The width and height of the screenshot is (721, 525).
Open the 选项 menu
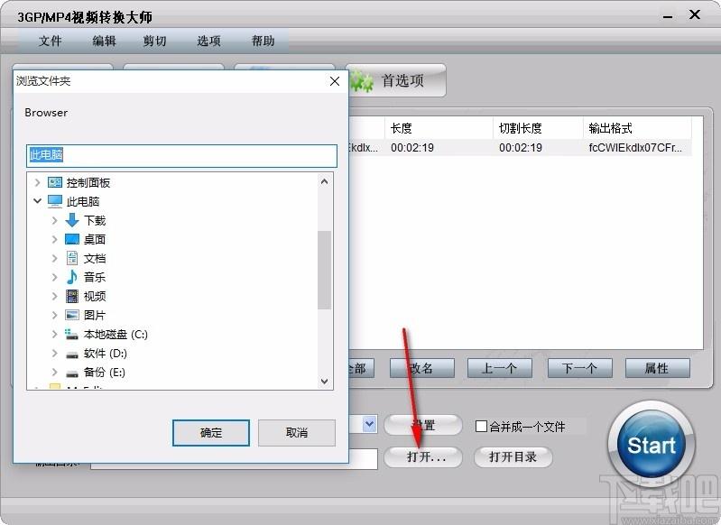(x=208, y=41)
